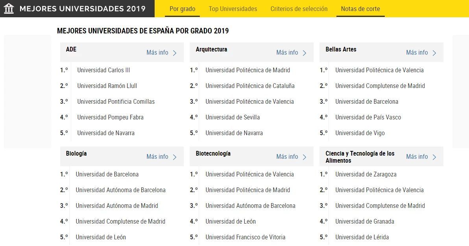Open the Por grado tab
Screen dimensions: 469x246
(x=182, y=9)
